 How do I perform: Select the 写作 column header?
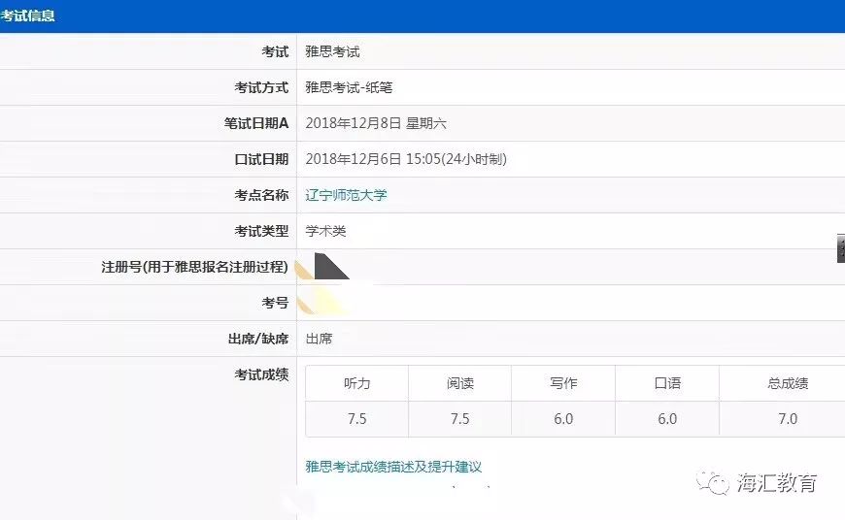click(563, 383)
